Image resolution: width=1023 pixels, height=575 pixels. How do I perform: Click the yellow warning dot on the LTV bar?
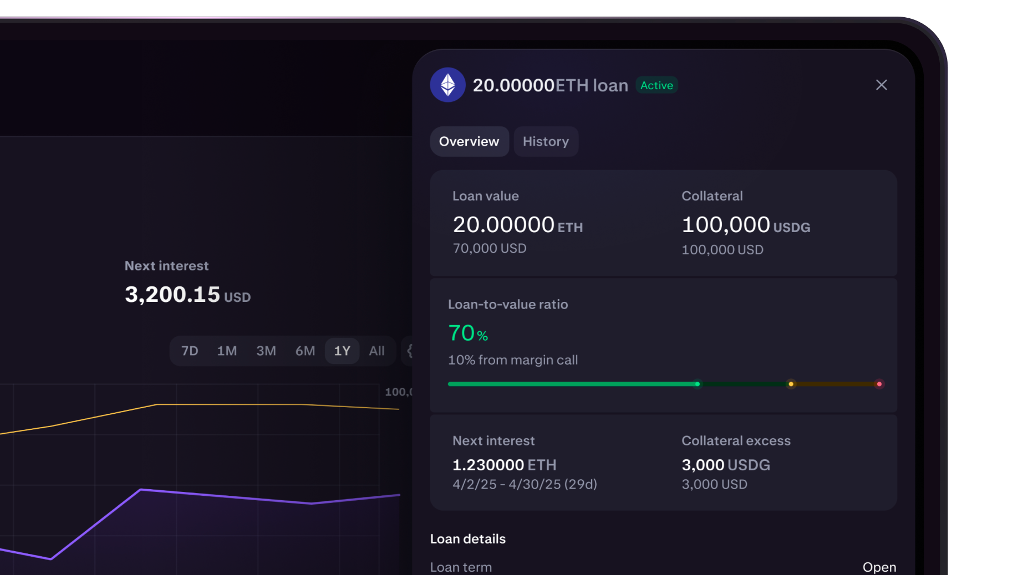tap(791, 383)
